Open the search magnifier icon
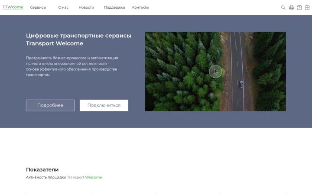The image size is (312, 195). point(283,7)
